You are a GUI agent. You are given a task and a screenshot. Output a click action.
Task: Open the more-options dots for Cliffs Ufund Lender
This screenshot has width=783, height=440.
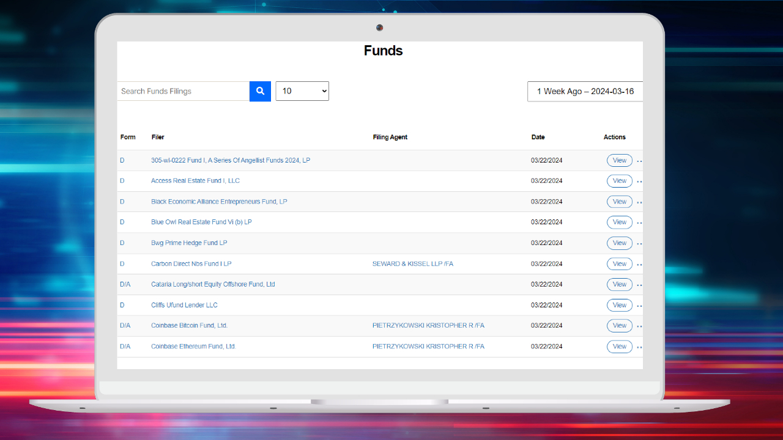[x=639, y=306]
